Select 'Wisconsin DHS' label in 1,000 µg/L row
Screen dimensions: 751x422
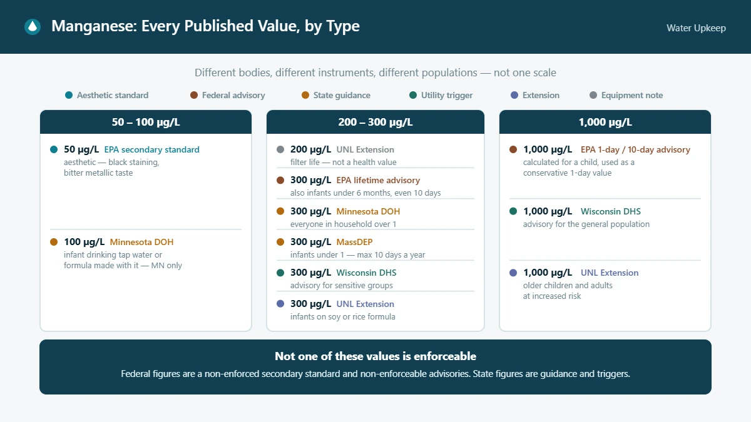[611, 211]
